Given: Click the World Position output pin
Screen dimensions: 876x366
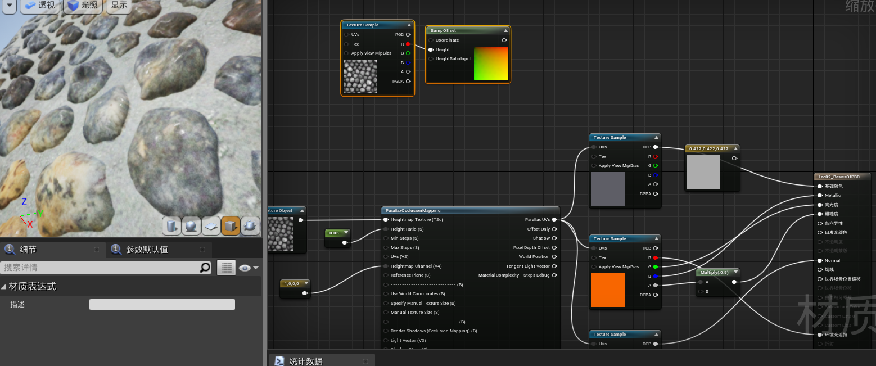Looking at the screenshot, I should [554, 256].
